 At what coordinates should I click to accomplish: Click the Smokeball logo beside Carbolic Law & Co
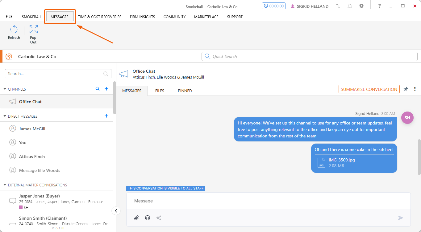9,56
